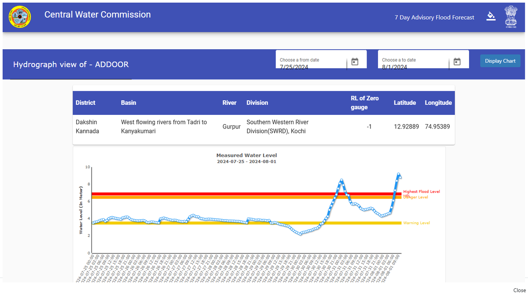The height and width of the screenshot is (301, 528).
Task: Click the red Highest Flood Level band
Action: [x=246, y=194]
